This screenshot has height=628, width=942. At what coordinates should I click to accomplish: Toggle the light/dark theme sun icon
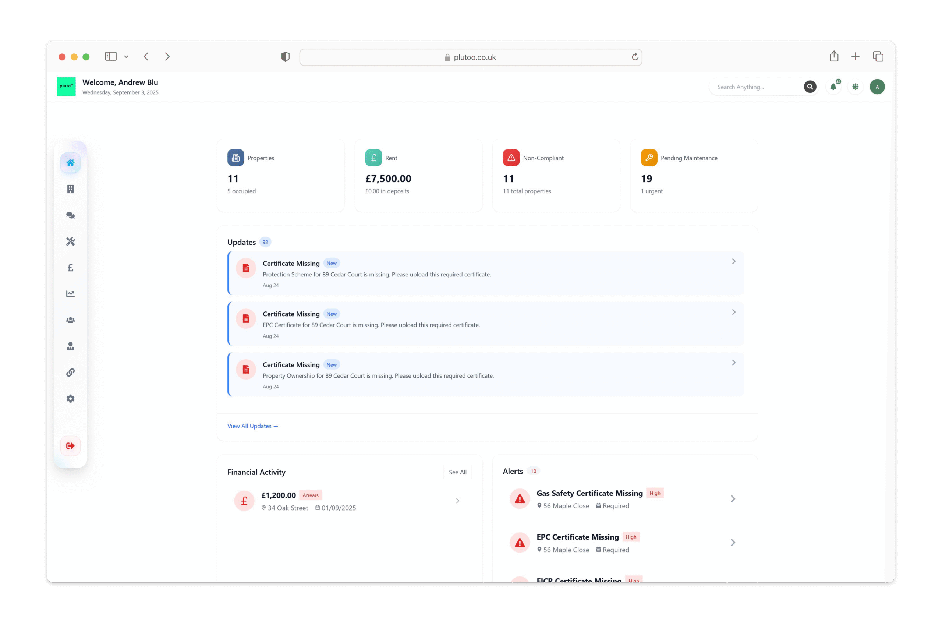855,87
